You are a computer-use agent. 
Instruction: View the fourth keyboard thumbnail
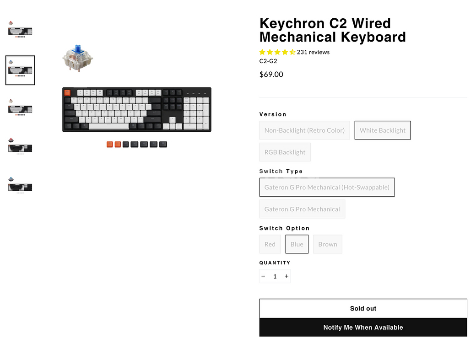[20, 146]
